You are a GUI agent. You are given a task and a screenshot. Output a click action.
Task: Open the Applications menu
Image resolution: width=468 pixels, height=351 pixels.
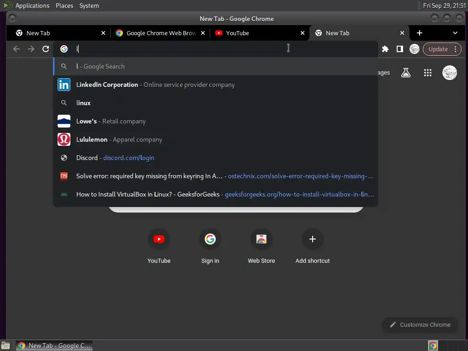[x=32, y=5]
